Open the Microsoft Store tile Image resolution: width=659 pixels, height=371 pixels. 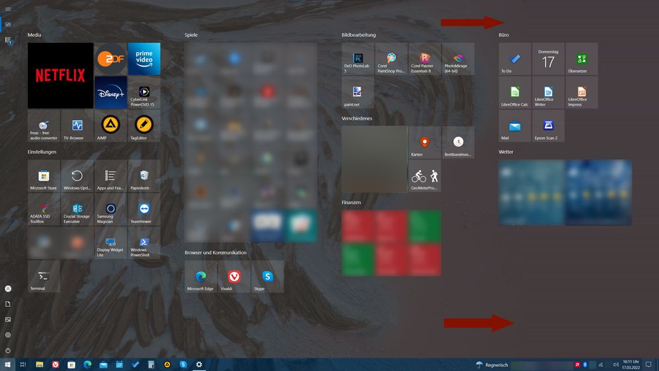(44, 176)
